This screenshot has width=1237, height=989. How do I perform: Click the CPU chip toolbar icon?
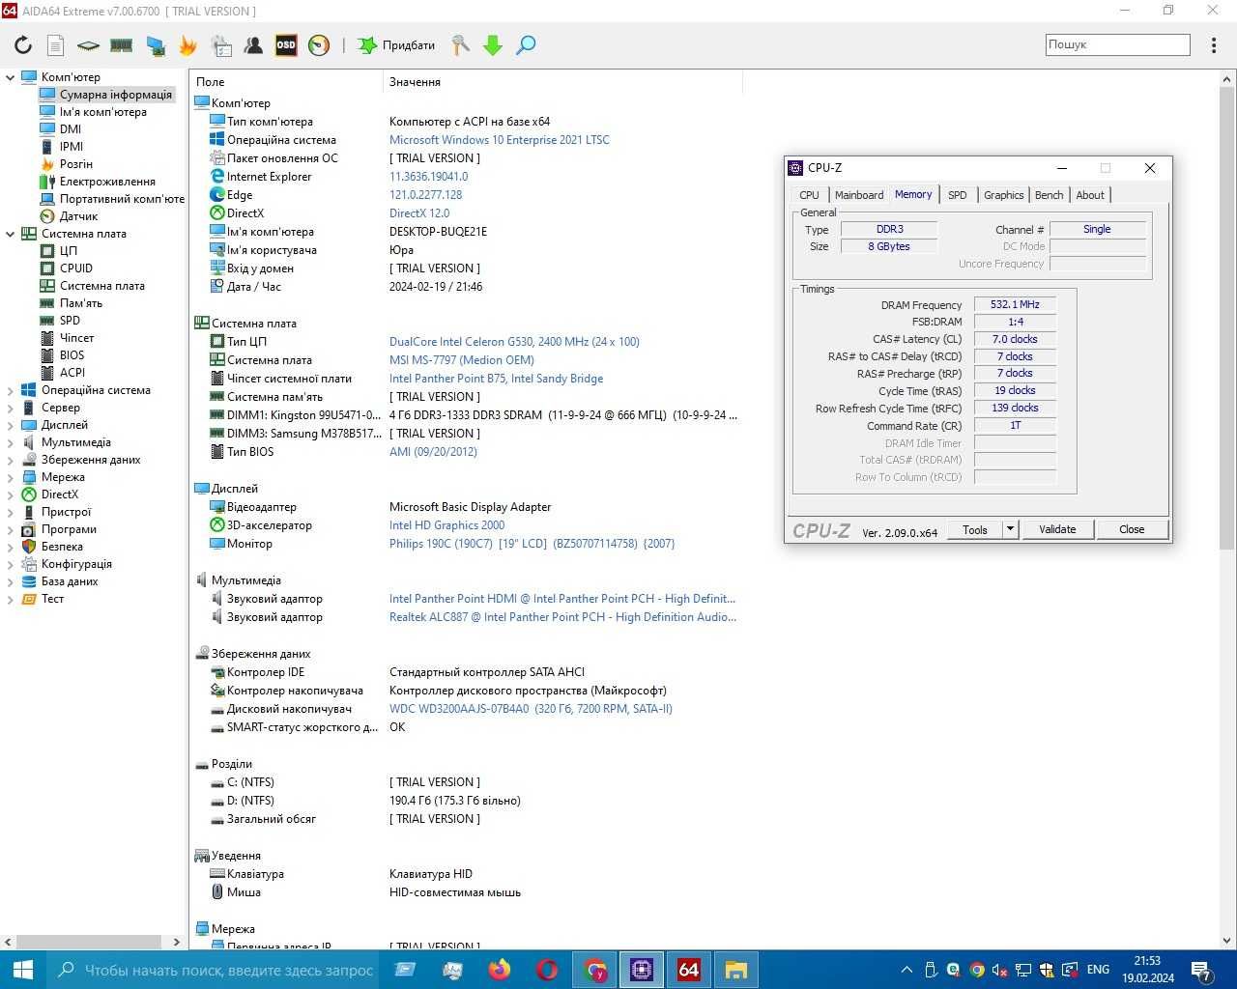click(x=88, y=45)
